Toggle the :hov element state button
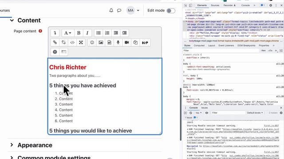Viewport: 284px width, 159px height. (x=263, y=51)
